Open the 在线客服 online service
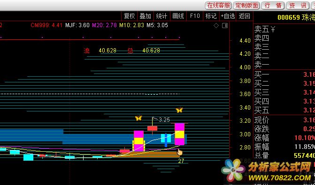Viewport: 315px width, 185px height. [218, 6]
